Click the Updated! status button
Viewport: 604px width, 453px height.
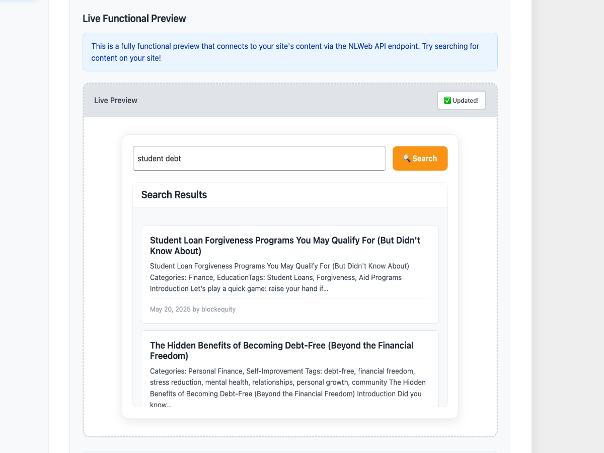pyautogui.click(x=462, y=101)
